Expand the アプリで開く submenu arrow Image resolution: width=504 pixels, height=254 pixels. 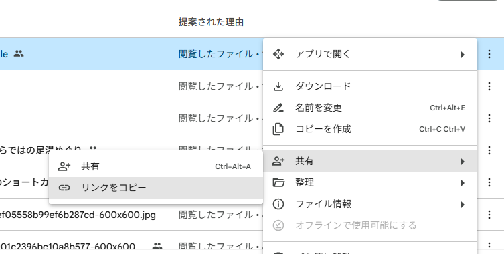[x=463, y=55]
